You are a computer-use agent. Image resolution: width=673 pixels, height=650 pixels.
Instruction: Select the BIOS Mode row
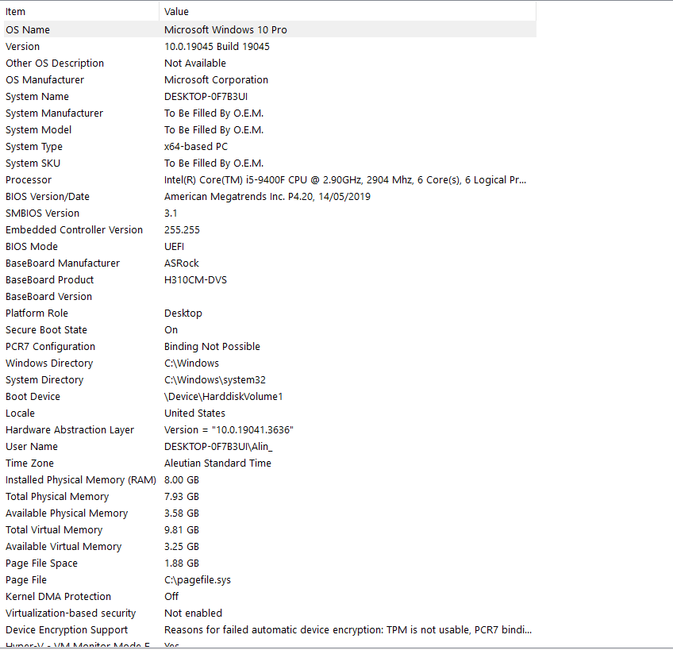point(270,247)
